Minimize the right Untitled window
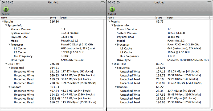213x111 pixels. [x=114, y=2]
